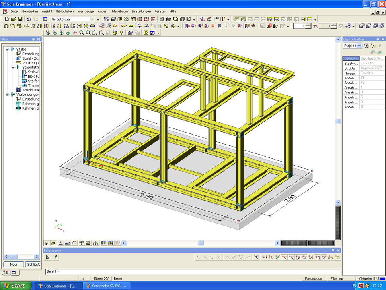Click the Open folder icon in toolbar
This screenshot has height=290, width=386.
[13, 19]
